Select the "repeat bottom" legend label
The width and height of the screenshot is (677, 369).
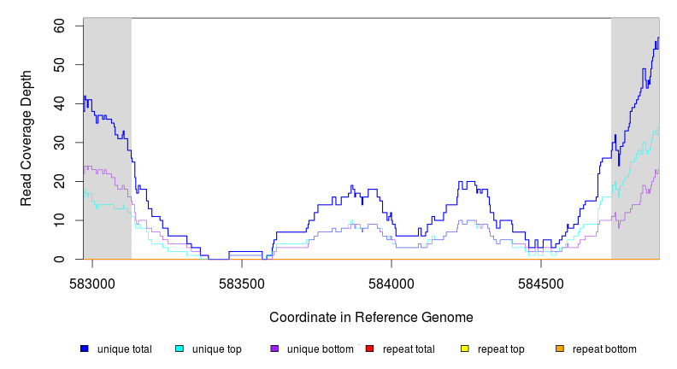tap(604, 349)
